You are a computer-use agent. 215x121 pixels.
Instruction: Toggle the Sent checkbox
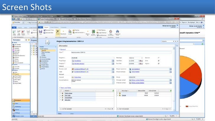coord(159,61)
